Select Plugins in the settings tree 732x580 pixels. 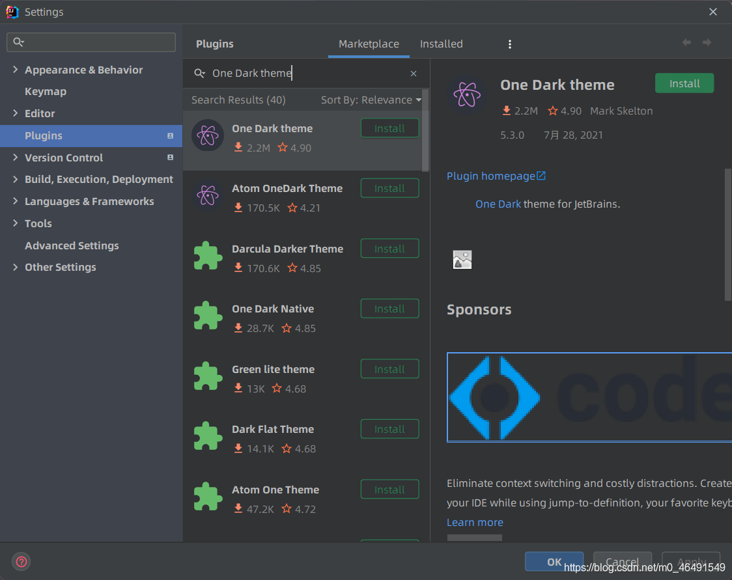[91, 136]
